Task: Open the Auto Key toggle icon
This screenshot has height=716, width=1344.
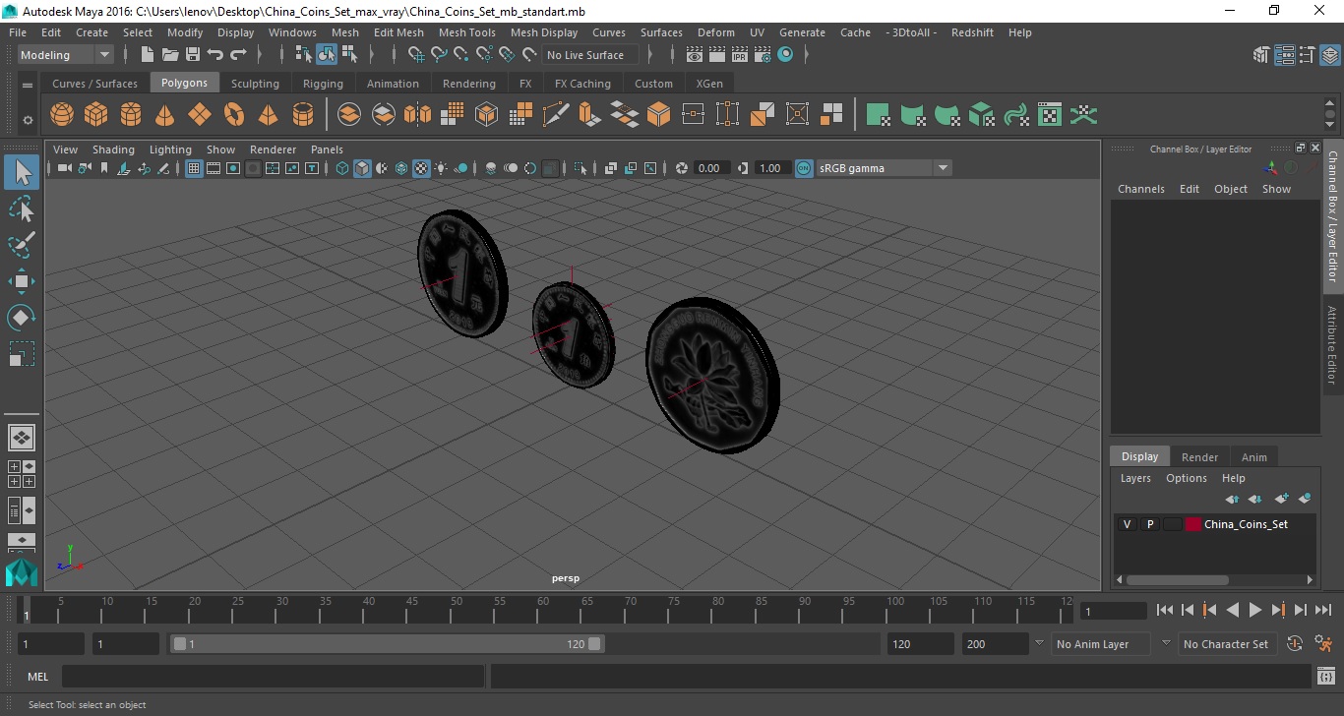Action: [x=1295, y=644]
